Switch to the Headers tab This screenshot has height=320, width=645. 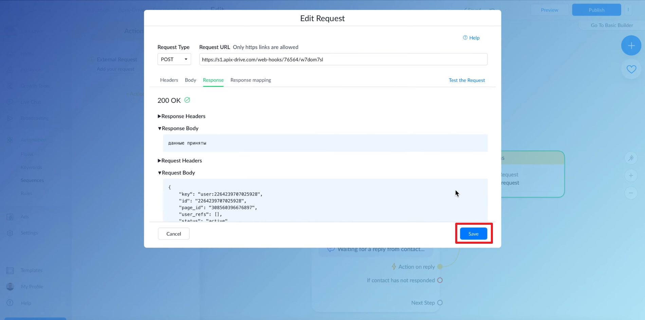click(169, 80)
